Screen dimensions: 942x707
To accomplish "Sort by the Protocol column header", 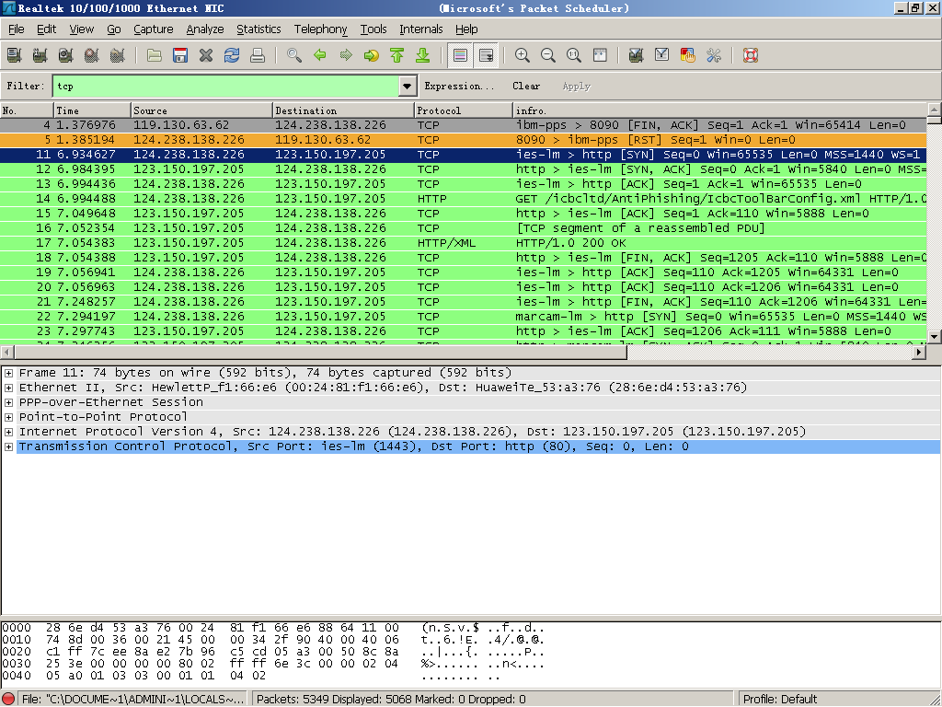I will [464, 110].
